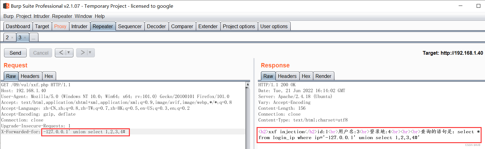This screenshot has width=485, height=149.
Task: Add a new Repeater tab via ...
Action: [33, 37]
